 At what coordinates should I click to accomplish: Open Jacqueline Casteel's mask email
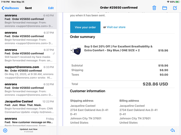click(x=28, y=107)
